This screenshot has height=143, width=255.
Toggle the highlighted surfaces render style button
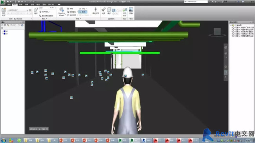pyautogui.click(x=113, y=10)
